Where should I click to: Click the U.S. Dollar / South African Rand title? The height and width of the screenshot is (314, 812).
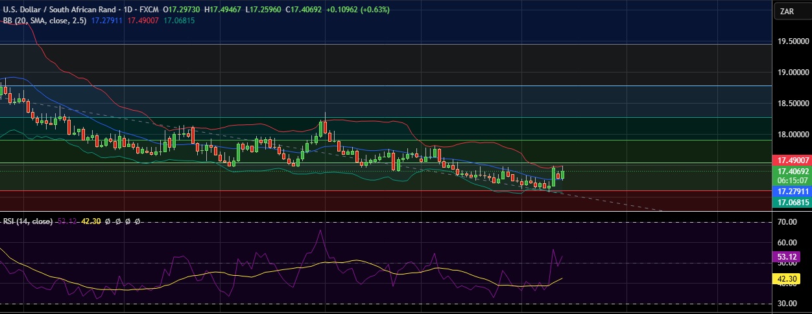61,10
